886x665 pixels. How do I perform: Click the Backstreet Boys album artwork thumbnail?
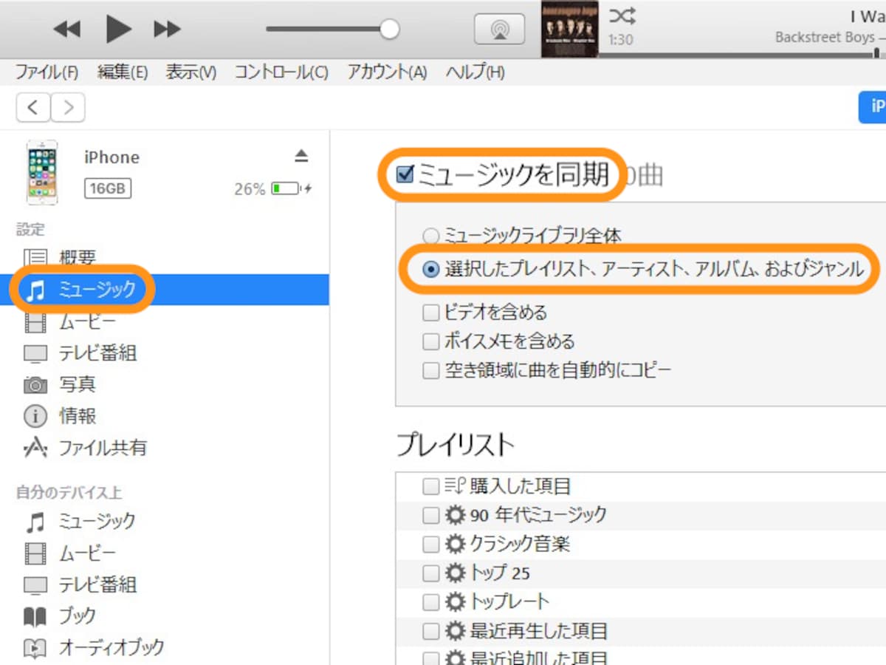click(569, 29)
